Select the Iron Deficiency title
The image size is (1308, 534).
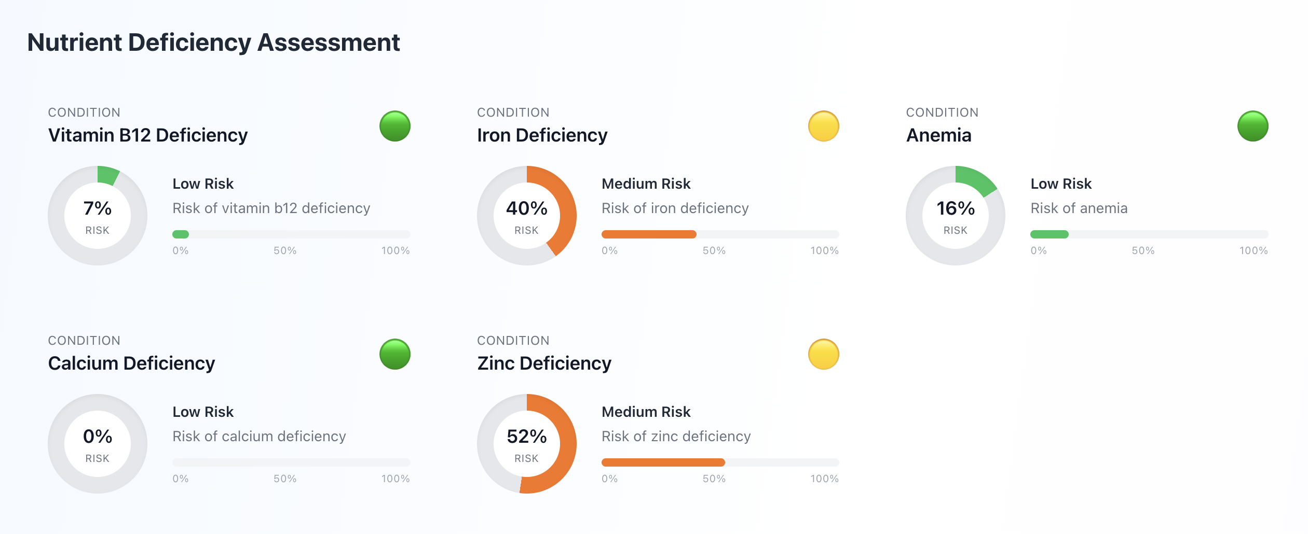(542, 135)
